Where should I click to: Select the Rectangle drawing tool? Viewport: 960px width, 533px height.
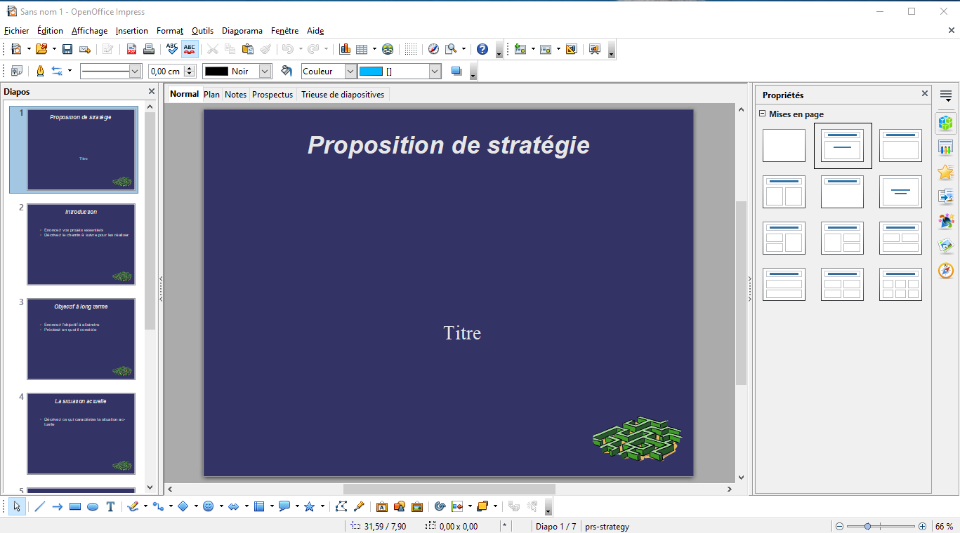point(75,506)
